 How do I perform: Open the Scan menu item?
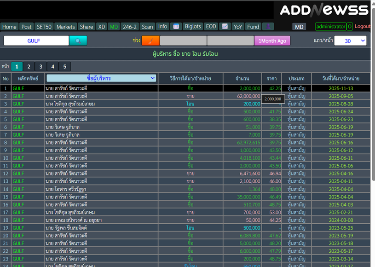[x=147, y=27]
